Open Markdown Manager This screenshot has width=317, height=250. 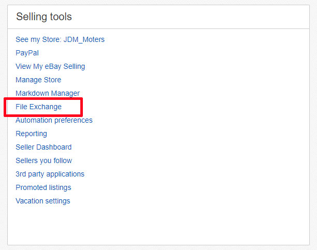[x=48, y=93]
